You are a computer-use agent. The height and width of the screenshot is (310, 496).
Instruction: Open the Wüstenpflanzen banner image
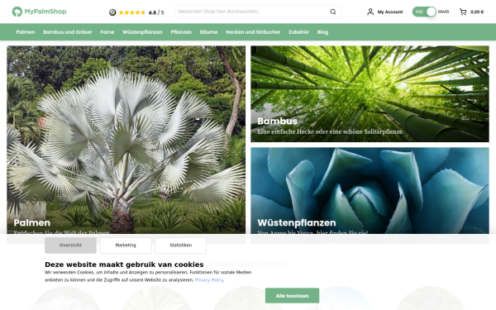pos(370,191)
